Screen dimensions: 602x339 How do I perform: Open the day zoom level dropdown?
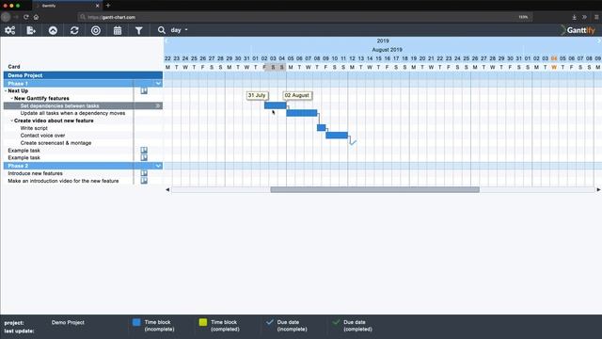point(180,30)
